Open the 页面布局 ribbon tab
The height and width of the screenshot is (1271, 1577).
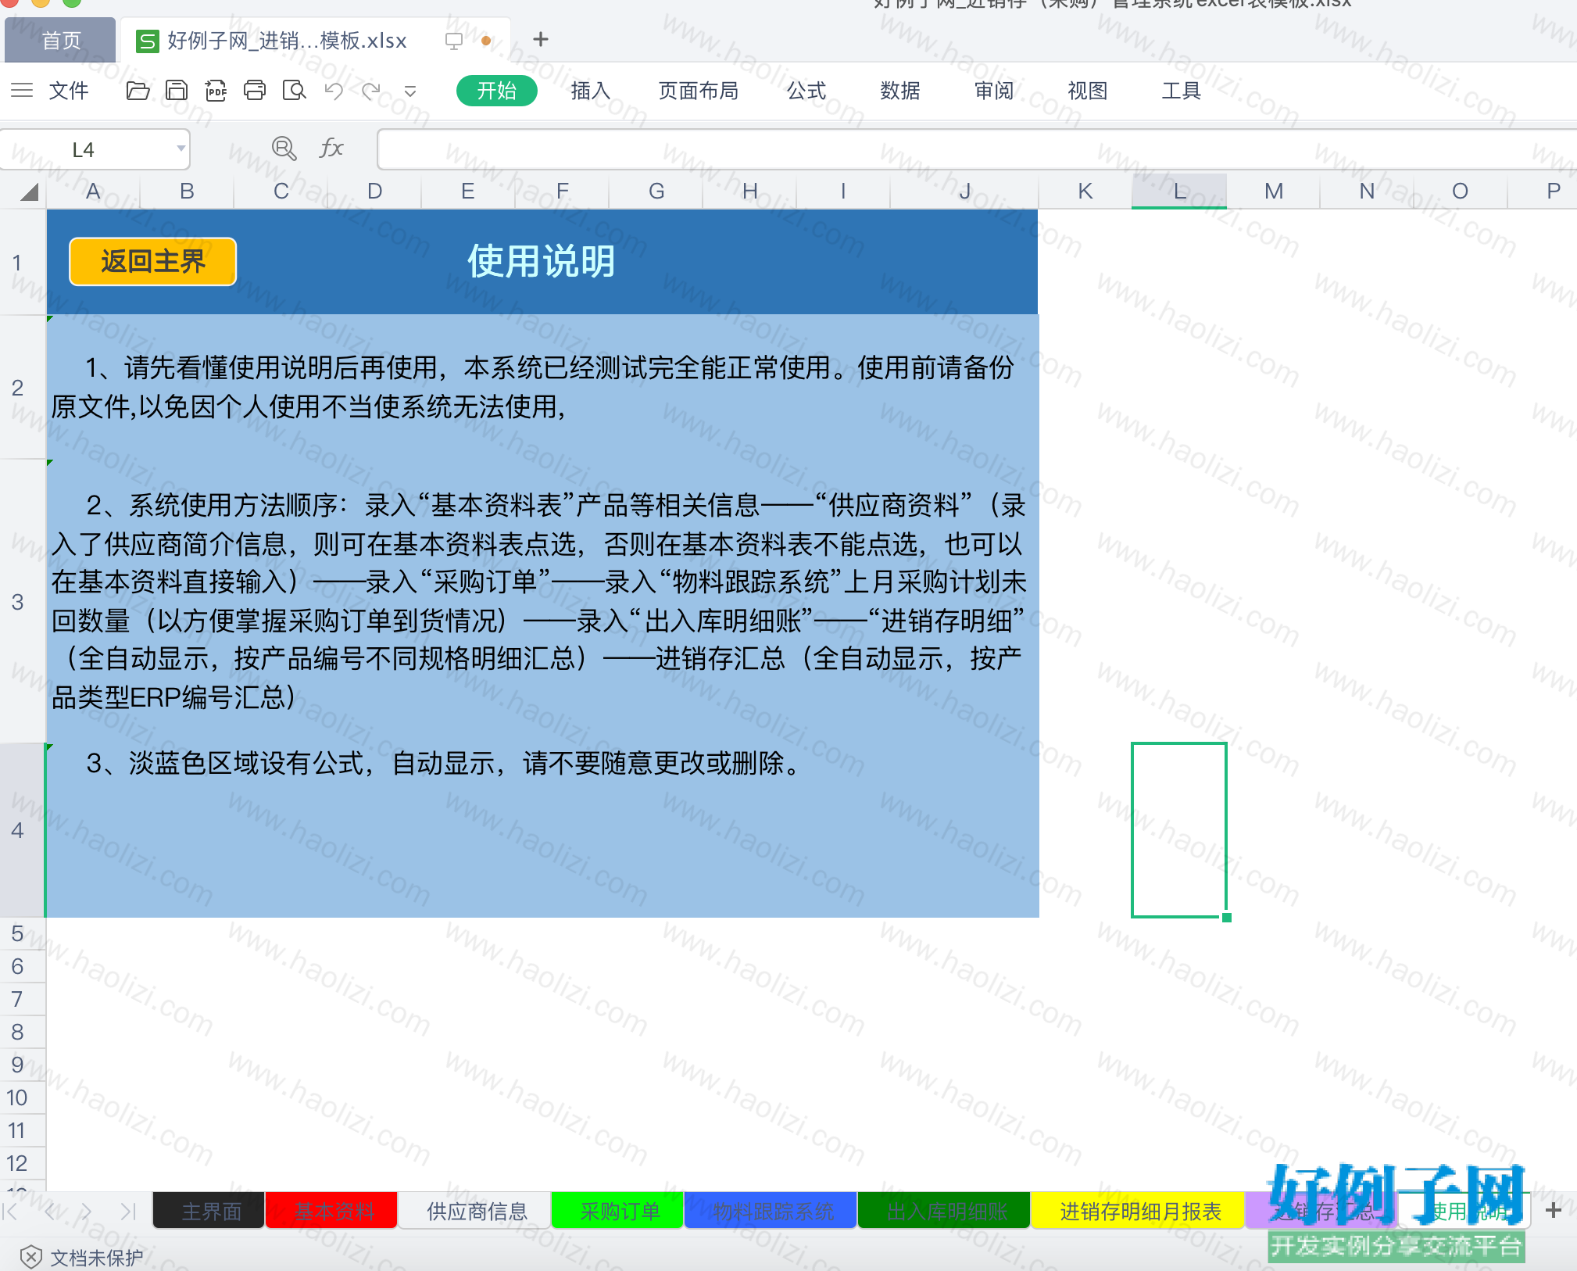[x=698, y=91]
